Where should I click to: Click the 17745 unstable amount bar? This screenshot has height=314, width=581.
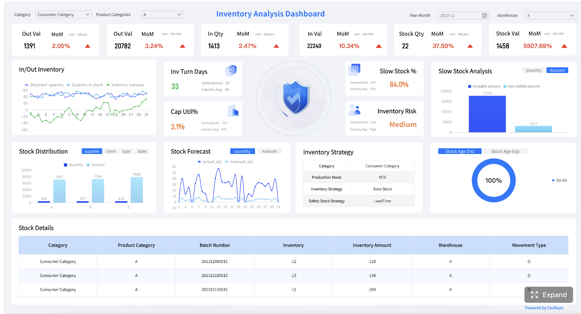click(x=487, y=114)
